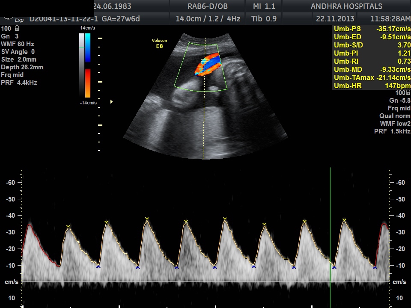Click the red-orange segment of color bar
The image size is (411, 308).
pos(88,83)
